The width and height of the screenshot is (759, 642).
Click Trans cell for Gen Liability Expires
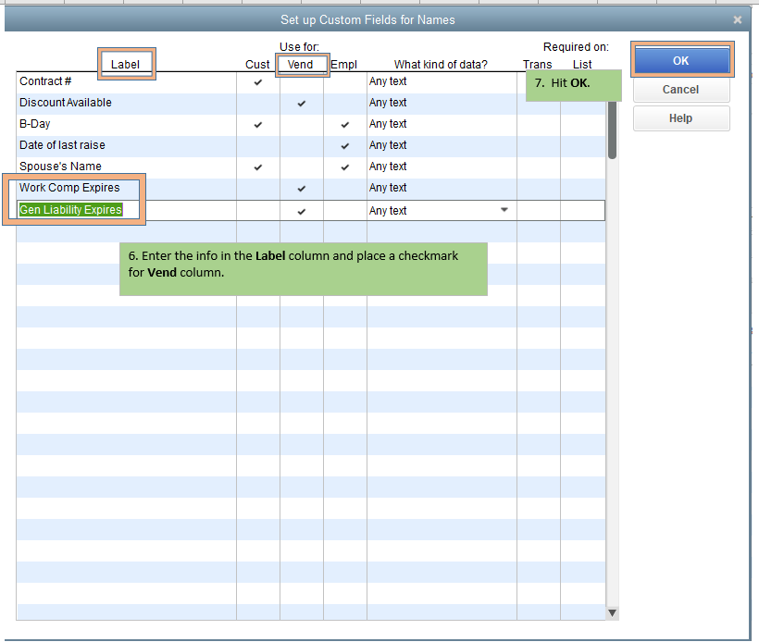pyautogui.click(x=539, y=211)
